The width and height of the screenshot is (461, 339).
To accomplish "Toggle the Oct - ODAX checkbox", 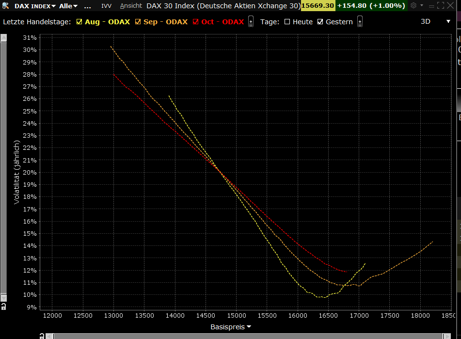I will click(x=196, y=22).
